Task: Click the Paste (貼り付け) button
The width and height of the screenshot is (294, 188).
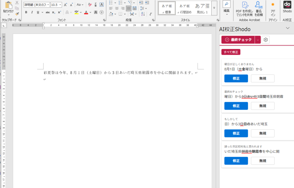Action: point(8,8)
